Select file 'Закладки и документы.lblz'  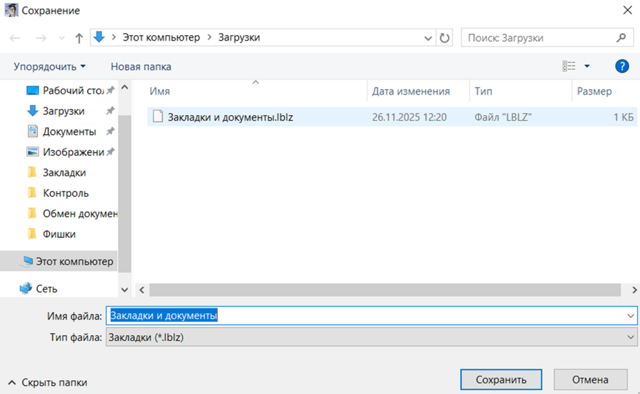point(230,117)
